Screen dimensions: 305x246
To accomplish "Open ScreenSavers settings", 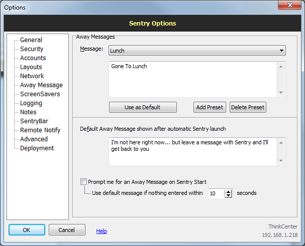I will (40, 94).
